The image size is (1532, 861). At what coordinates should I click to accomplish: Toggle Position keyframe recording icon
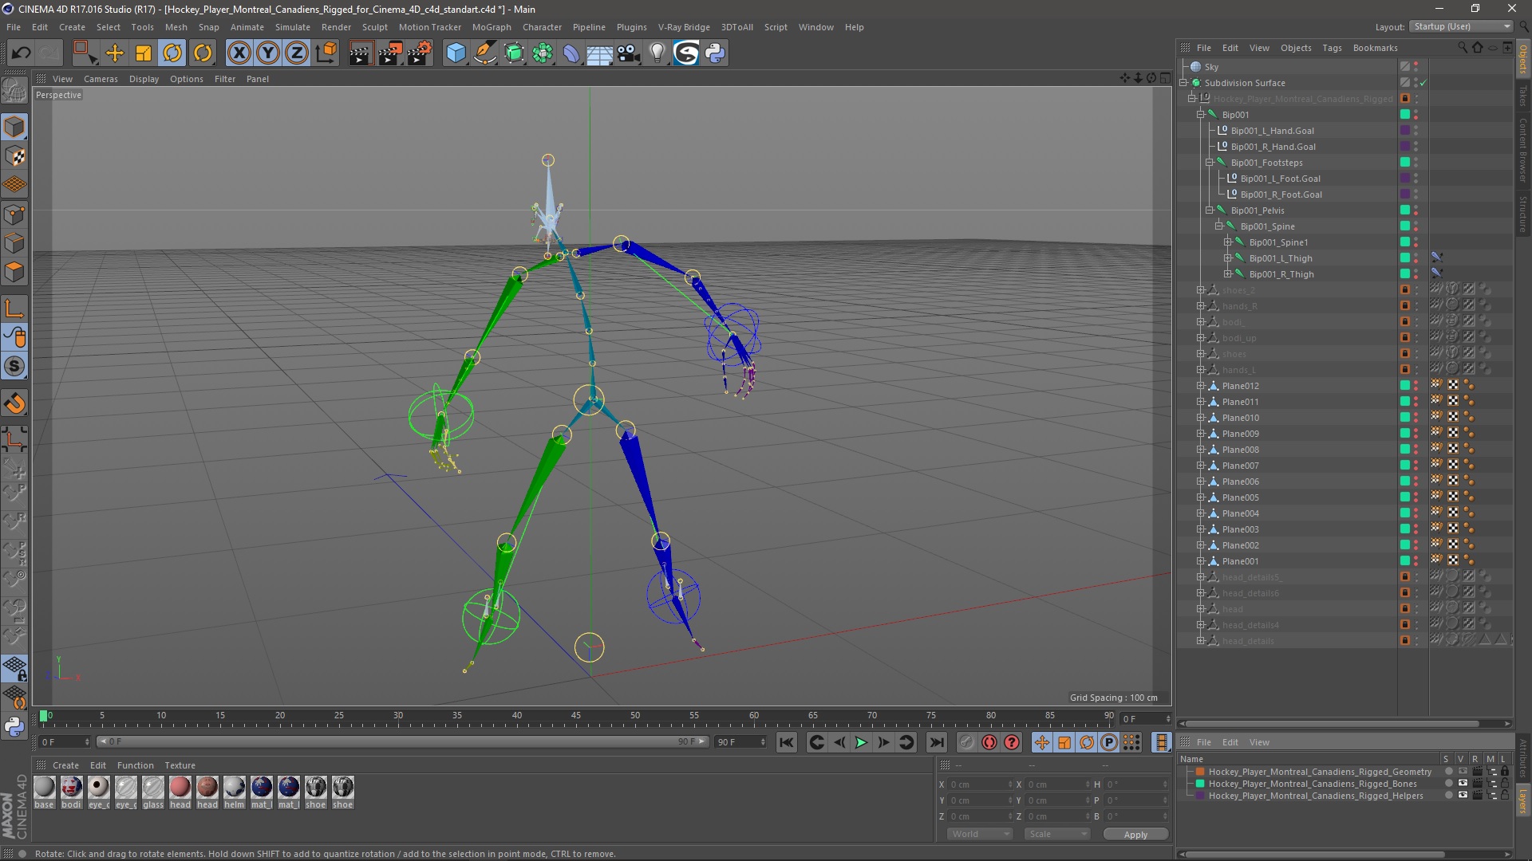click(1042, 742)
